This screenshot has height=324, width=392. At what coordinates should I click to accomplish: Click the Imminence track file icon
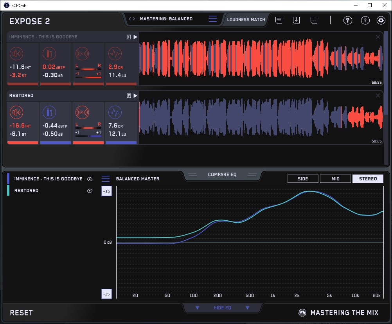[129, 37]
